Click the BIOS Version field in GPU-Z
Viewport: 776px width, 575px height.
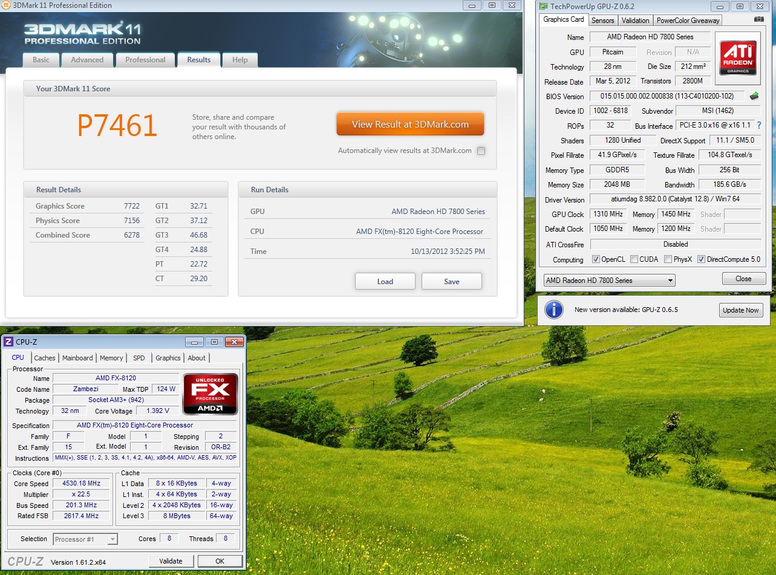pos(667,96)
